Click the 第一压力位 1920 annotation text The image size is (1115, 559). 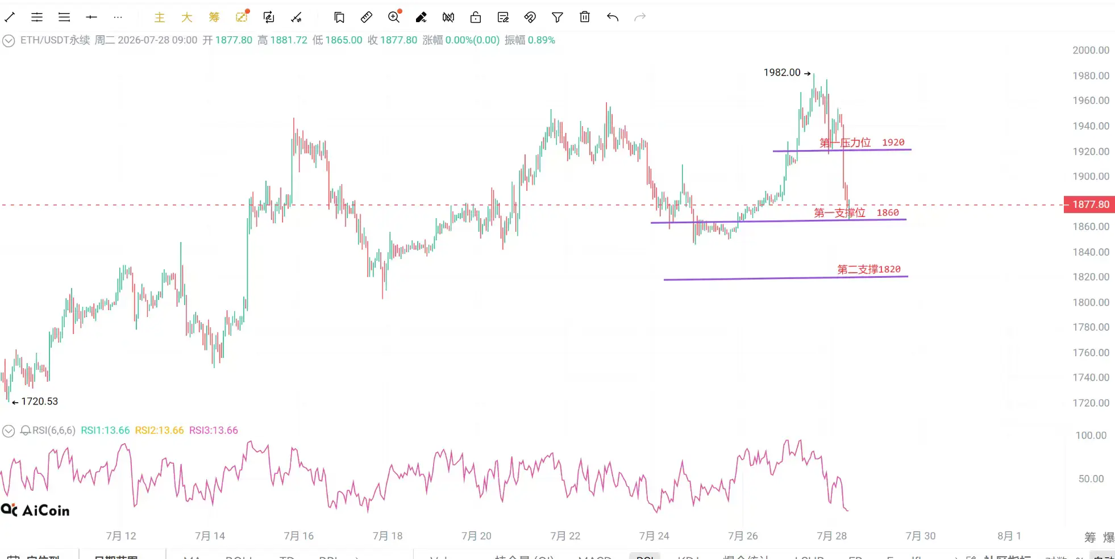click(x=862, y=143)
